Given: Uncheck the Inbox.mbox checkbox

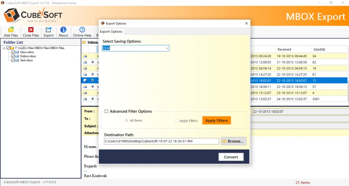Looking at the screenshot, I should point(13,52).
